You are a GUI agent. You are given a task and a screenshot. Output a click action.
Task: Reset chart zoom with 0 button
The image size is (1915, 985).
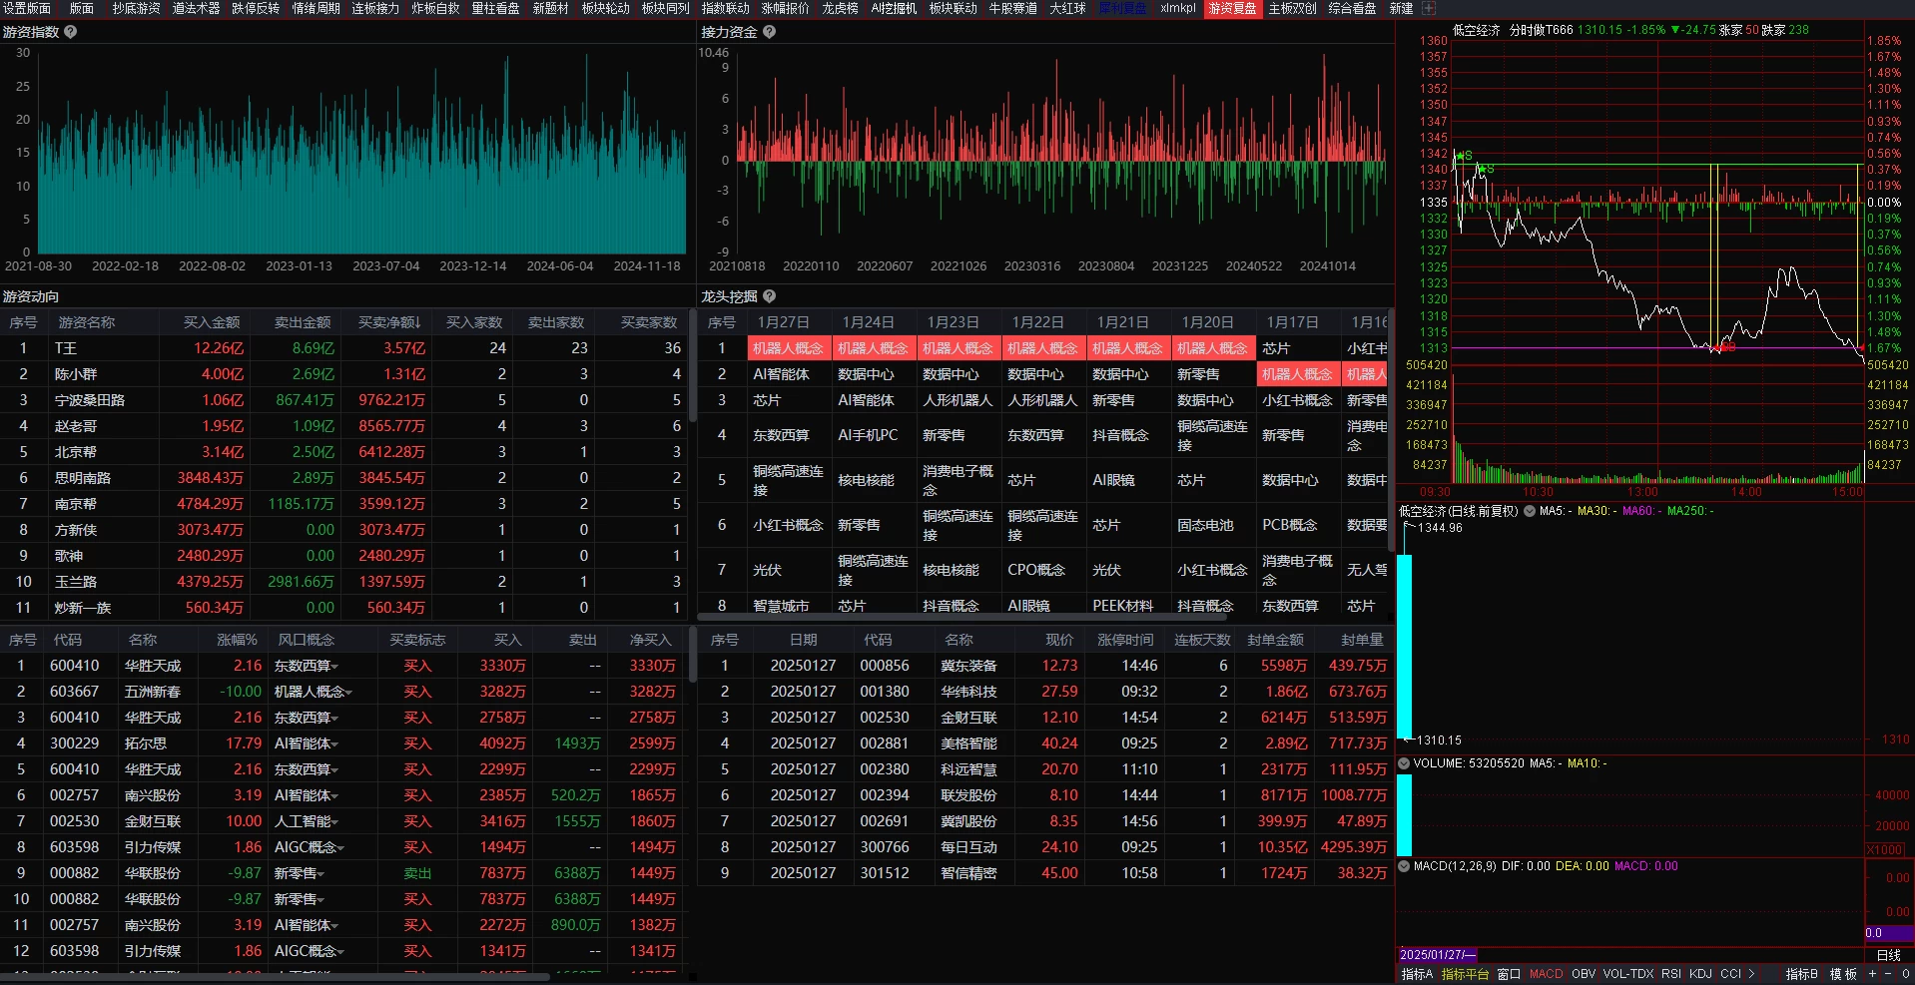click(x=1905, y=974)
